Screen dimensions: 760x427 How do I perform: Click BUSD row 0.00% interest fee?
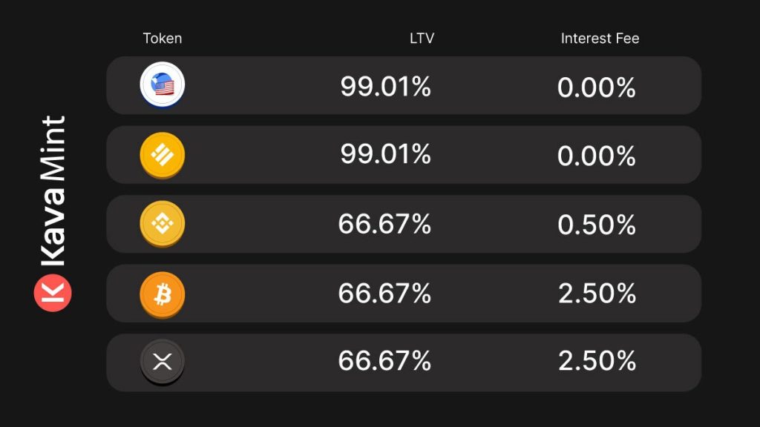[x=597, y=156]
